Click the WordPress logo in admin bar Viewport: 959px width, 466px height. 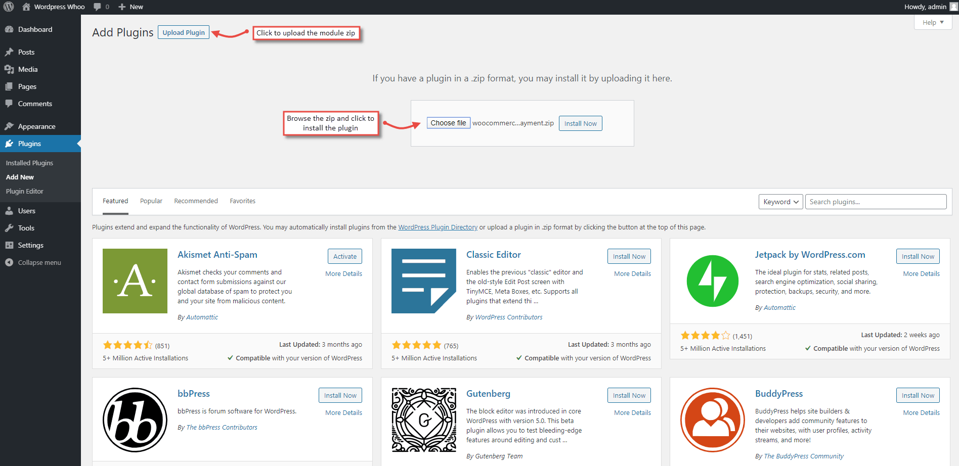(9, 7)
